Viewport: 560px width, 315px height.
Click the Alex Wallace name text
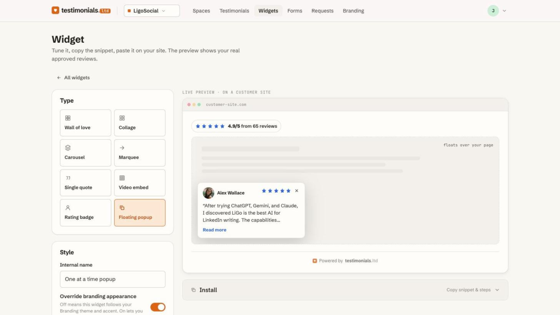(231, 193)
